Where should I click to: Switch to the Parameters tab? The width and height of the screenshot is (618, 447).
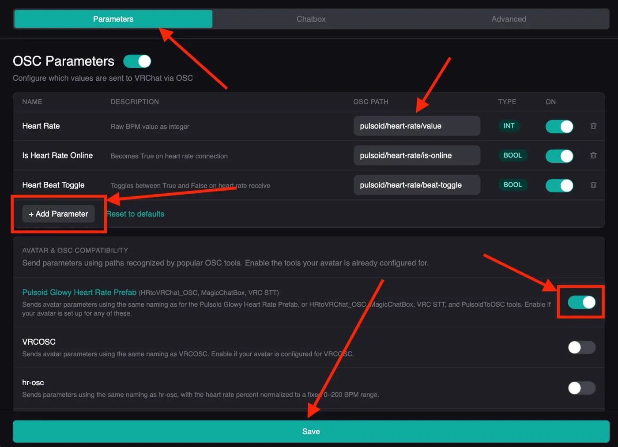pos(113,19)
